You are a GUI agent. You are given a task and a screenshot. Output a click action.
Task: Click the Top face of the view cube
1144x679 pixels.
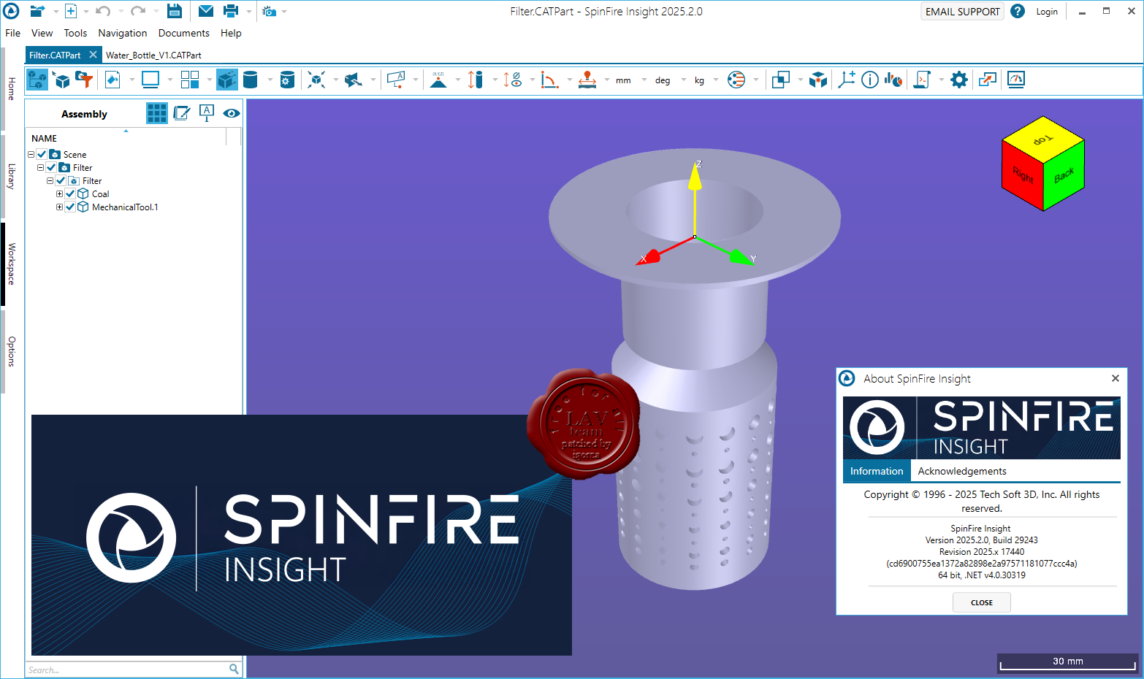click(x=1042, y=138)
